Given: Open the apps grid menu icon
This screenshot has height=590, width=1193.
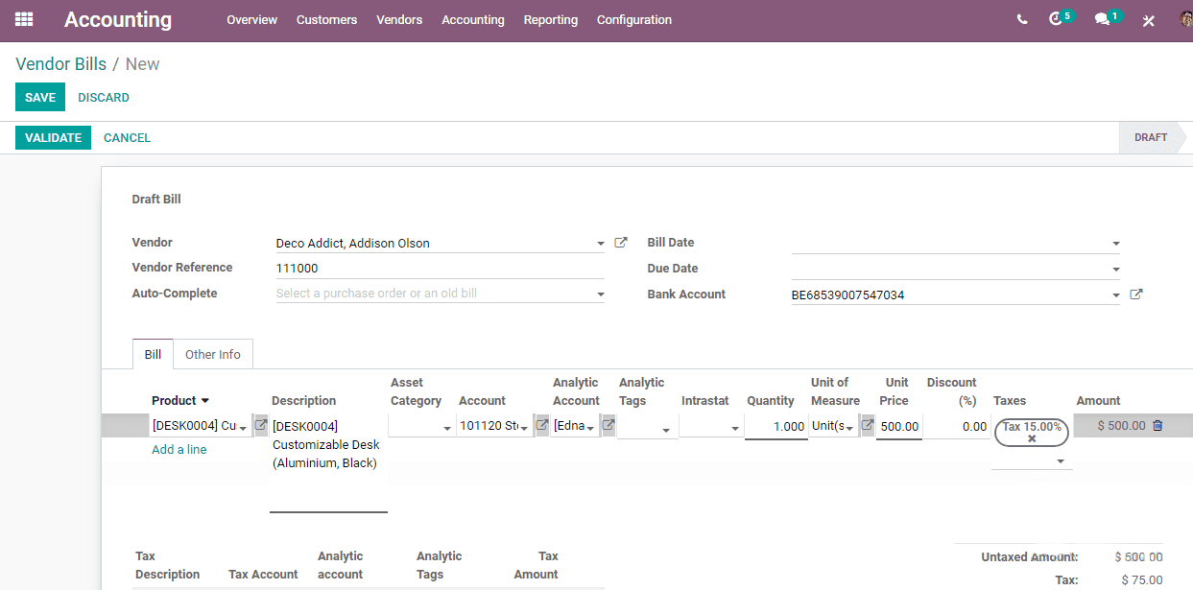Looking at the screenshot, I should 24,19.
